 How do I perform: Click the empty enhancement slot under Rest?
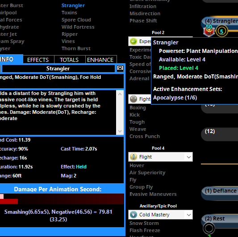pyautogui.click(x=209, y=228)
